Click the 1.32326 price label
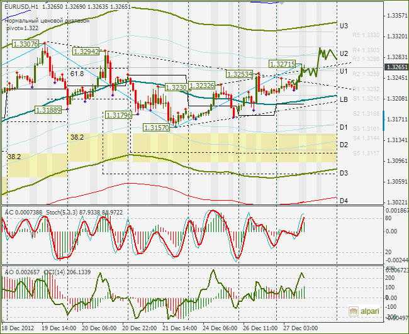 coord(202,86)
